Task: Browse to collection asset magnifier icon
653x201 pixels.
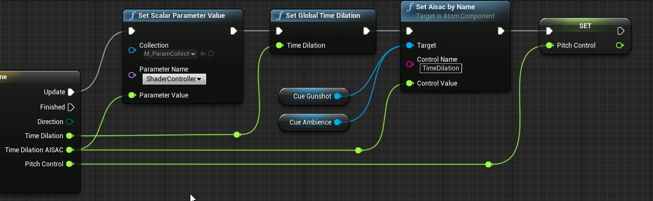Action: [211, 54]
